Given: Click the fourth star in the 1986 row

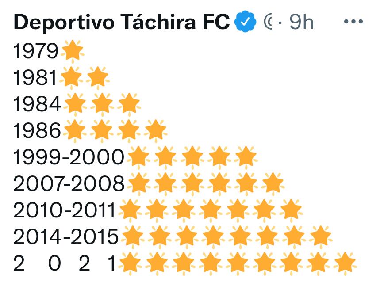Looking at the screenshot, I should coord(155,130).
